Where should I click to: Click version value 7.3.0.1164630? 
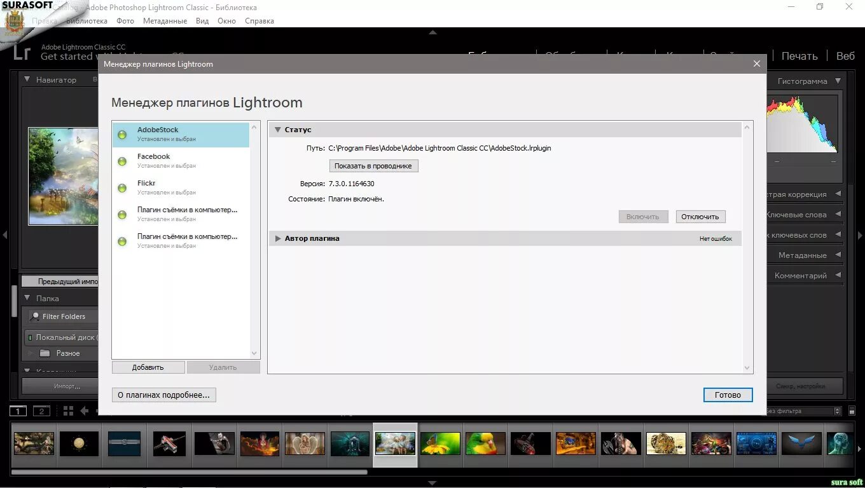click(x=351, y=184)
